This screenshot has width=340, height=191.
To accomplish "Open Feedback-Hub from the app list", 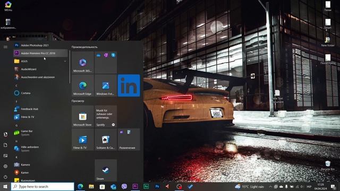I will 40,109.
